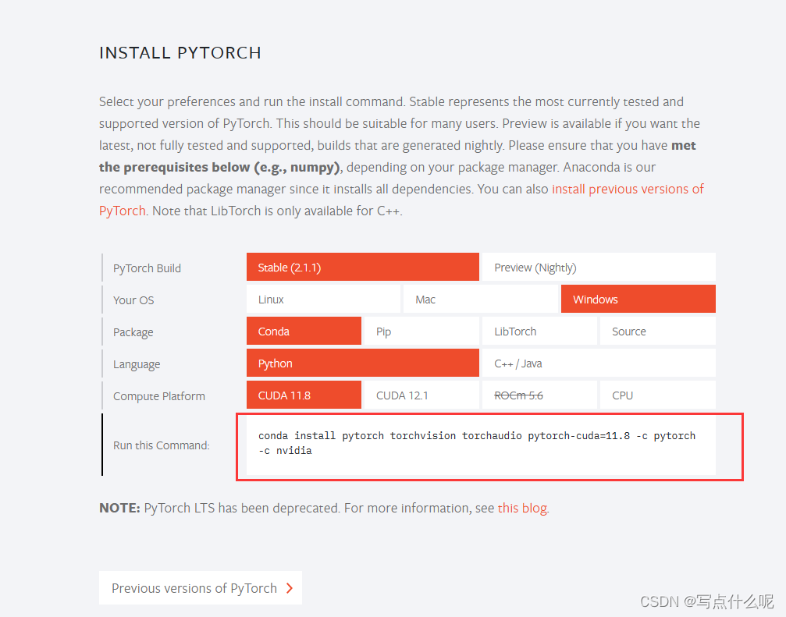786x617 pixels.
Task: Select the Conda package option
Action: pyautogui.click(x=304, y=331)
